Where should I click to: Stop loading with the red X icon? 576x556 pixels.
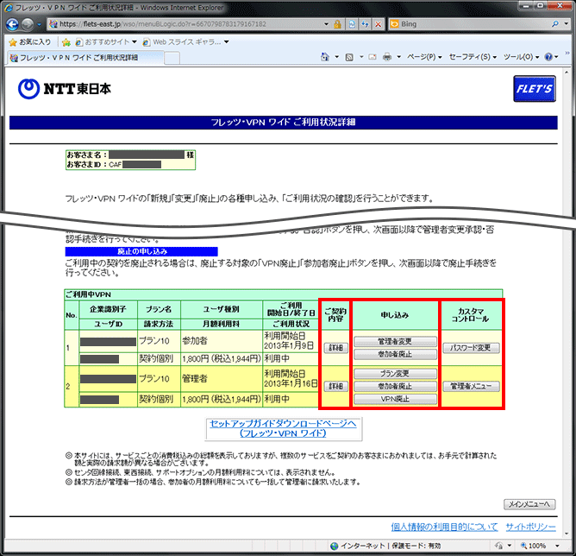tap(378, 24)
